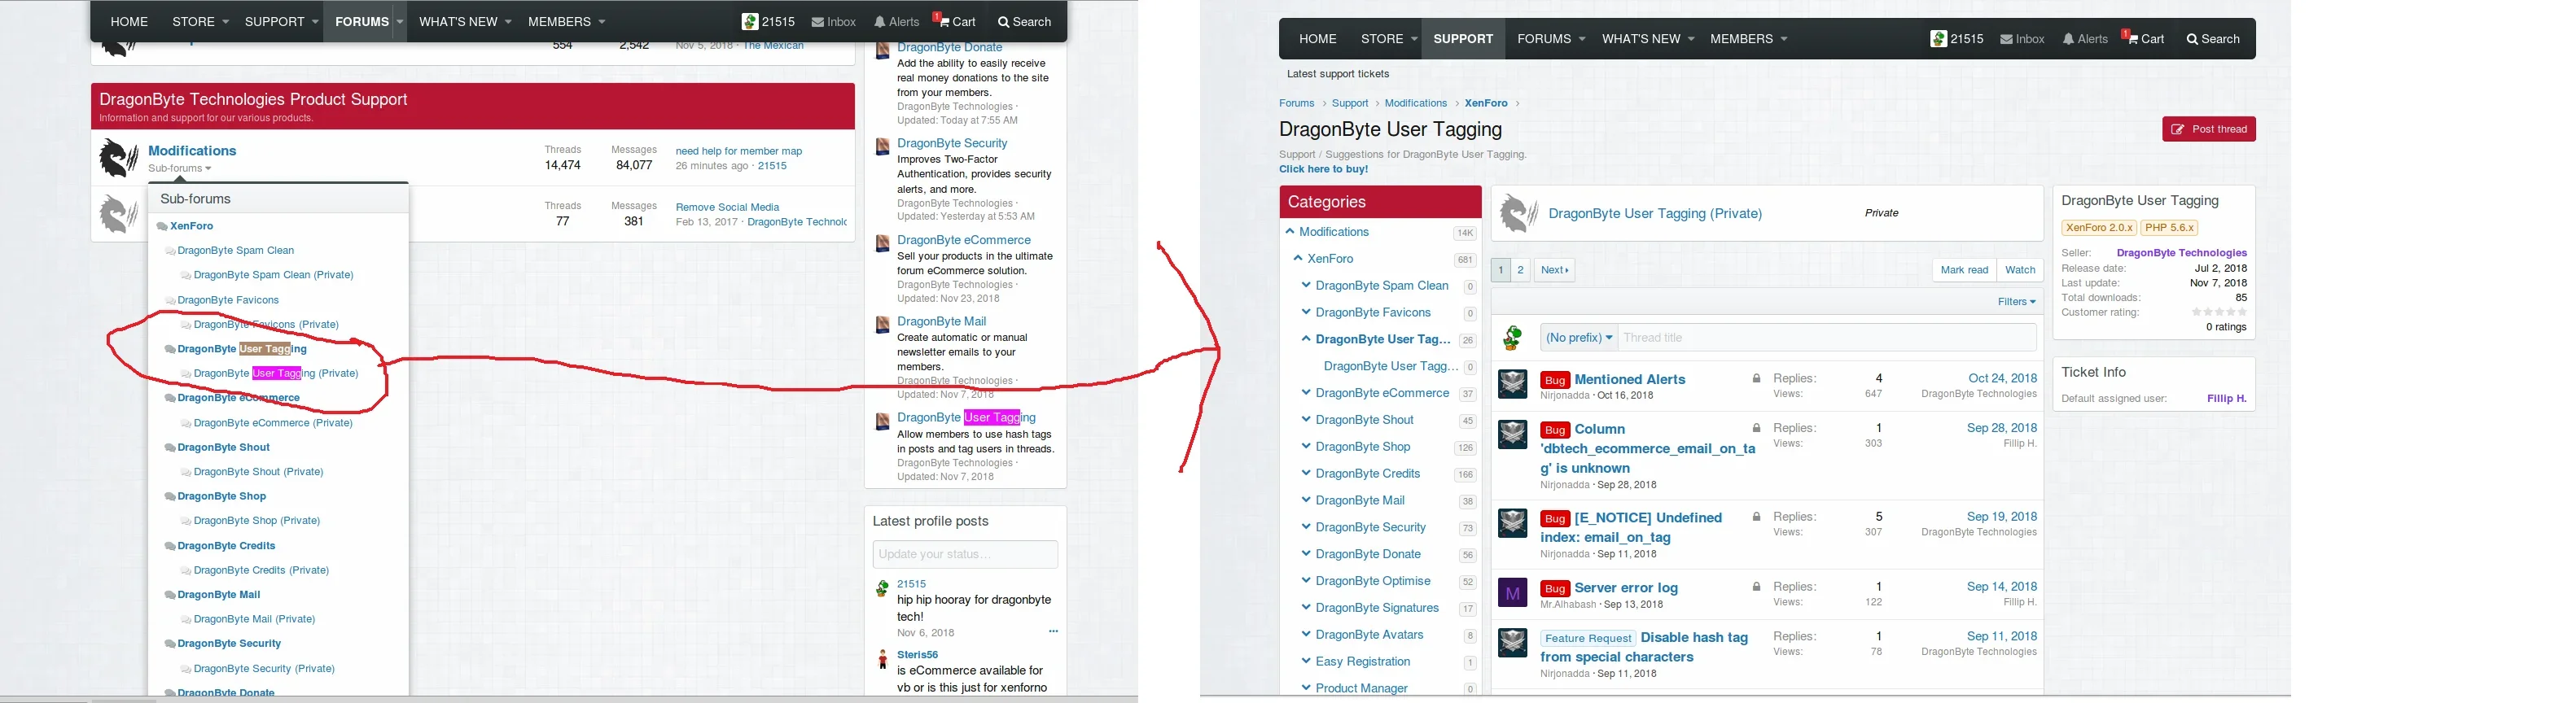The width and height of the screenshot is (2550, 703).
Task: Click the dragon icon beside Modifications forum
Action: [x=118, y=157]
